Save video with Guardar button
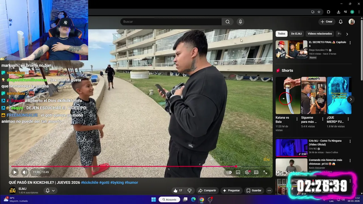Screen dimensions: 363x204 click(x=254, y=190)
